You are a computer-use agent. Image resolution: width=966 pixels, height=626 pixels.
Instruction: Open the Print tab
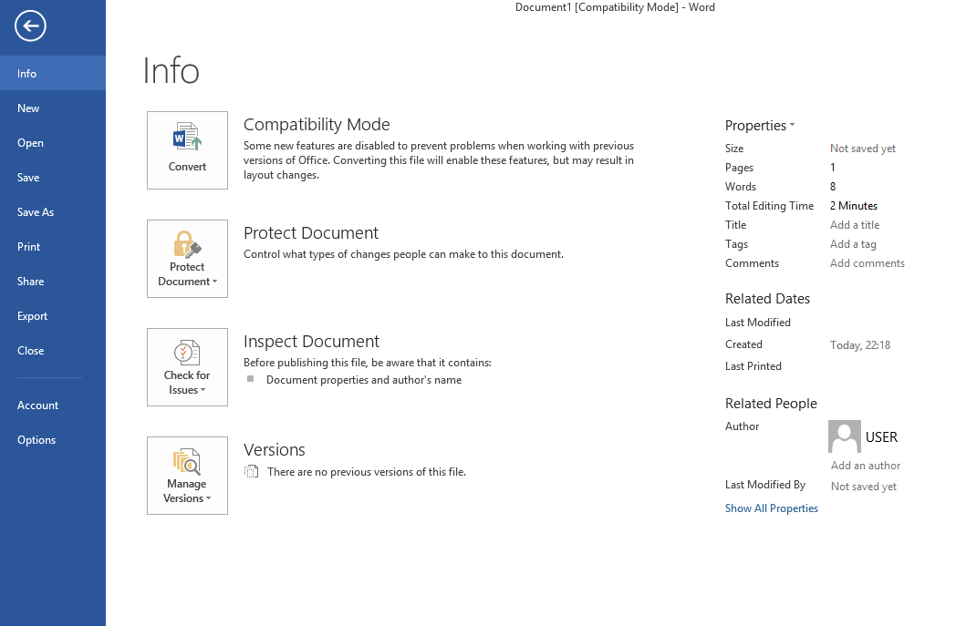click(53, 246)
